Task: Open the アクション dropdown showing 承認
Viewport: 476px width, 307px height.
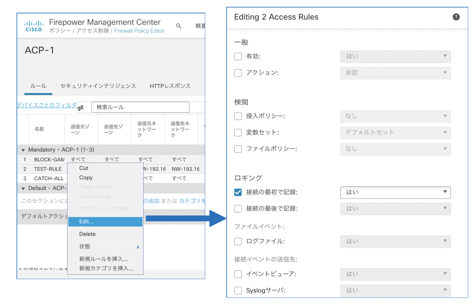Action: point(395,73)
